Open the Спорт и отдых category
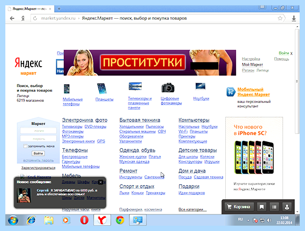 137,186
